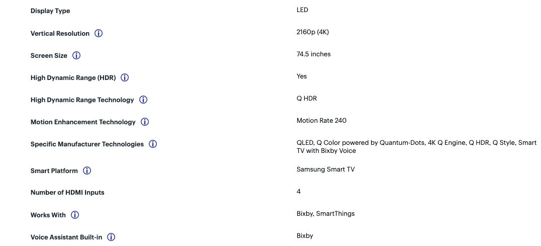Image resolution: width=541 pixels, height=246 pixels.
Task: Select the 2160p (4K) resolution value
Action: pos(313,32)
